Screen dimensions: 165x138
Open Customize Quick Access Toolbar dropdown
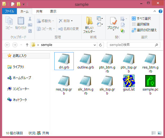24,4
